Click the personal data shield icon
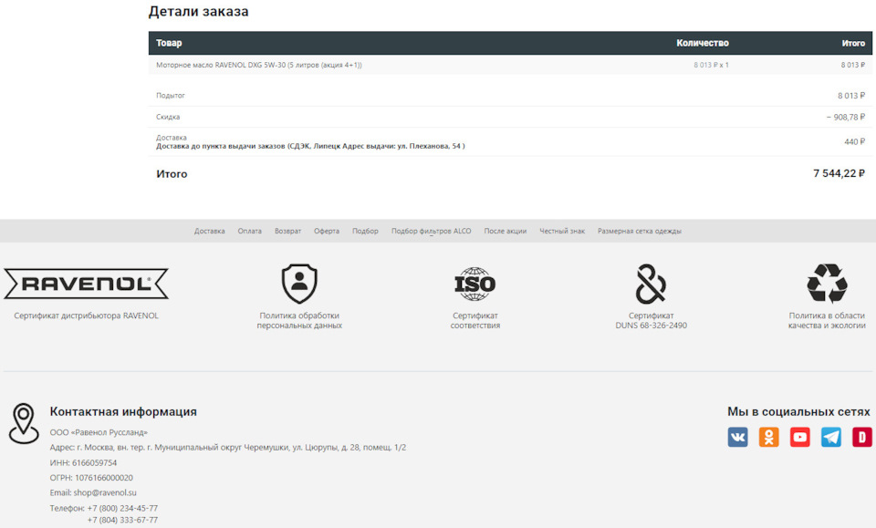Screen dimensions: 876x528 pos(299,284)
